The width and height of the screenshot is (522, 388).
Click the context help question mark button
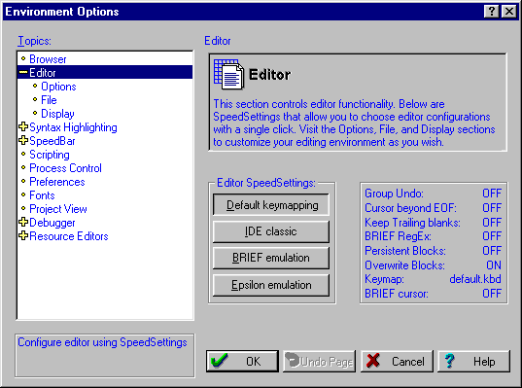(491, 12)
